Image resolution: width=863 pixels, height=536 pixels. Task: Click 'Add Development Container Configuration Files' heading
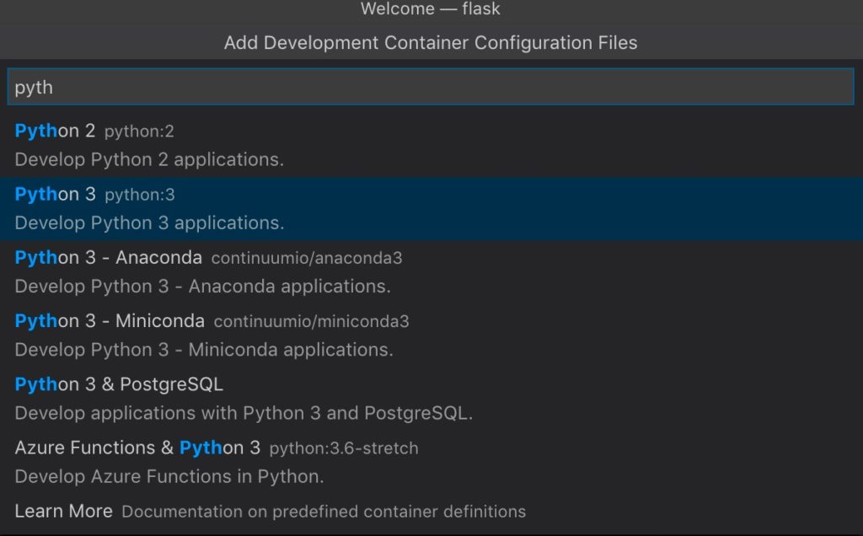coord(431,43)
